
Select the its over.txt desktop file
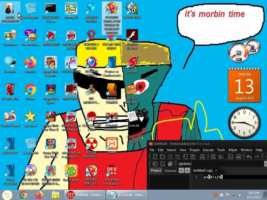(132, 119)
